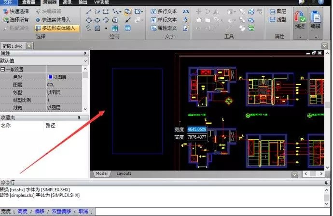333x216 pixels.
Task: Select the Line drawing tool
Action: click(89, 12)
